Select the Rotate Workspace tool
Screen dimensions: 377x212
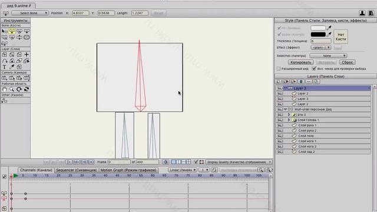pos(19,90)
